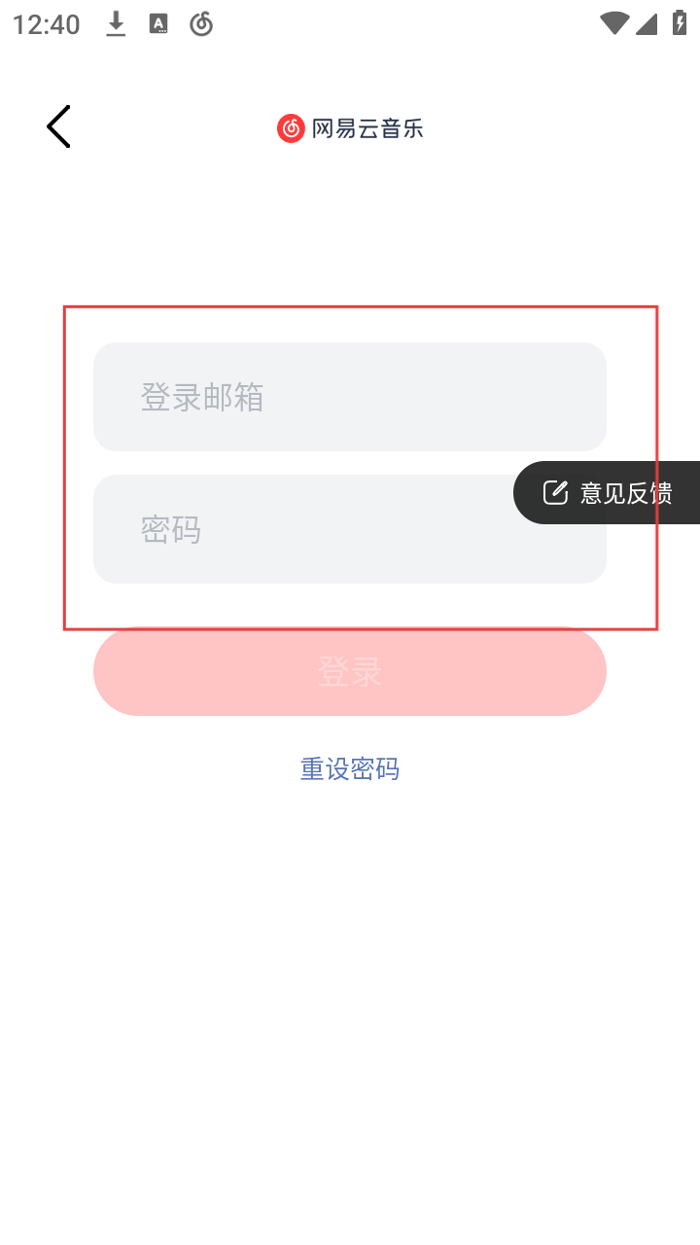
Task: Tap the keyboard A status bar icon
Action: click(x=158, y=24)
